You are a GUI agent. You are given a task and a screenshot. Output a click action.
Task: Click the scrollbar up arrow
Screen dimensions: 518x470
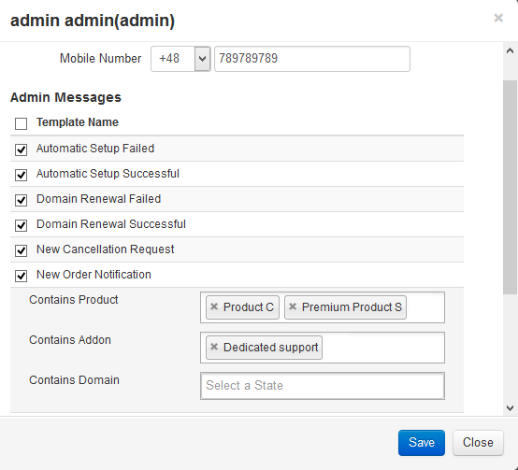click(x=511, y=50)
